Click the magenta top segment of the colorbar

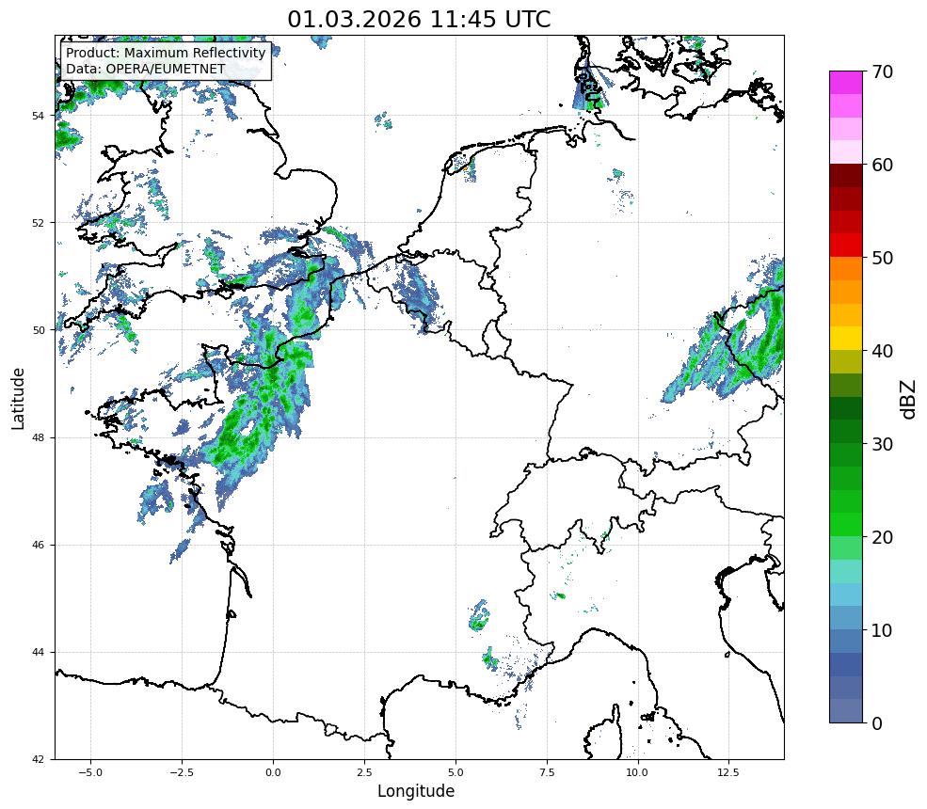pyautogui.click(x=846, y=83)
